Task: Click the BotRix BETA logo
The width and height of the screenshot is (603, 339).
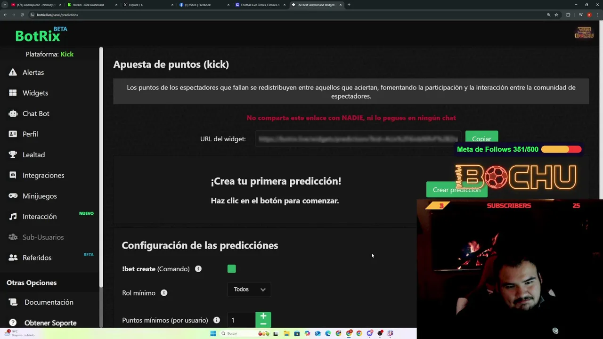Action: point(41,34)
